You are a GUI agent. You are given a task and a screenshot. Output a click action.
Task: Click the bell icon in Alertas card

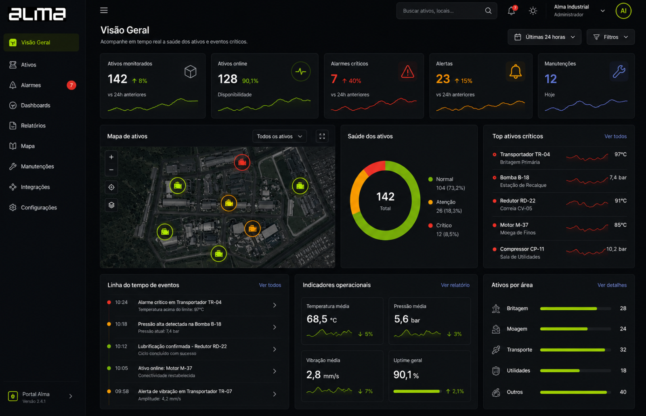(x=516, y=71)
